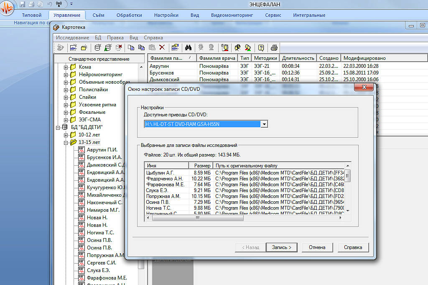Screen dimensions: 428x285
Task: Click the database icon beside БД ДЕТИ
Action: (x=65, y=127)
